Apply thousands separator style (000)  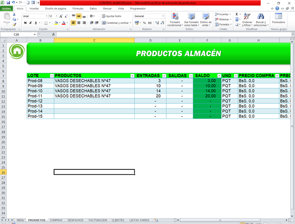point(150,23)
